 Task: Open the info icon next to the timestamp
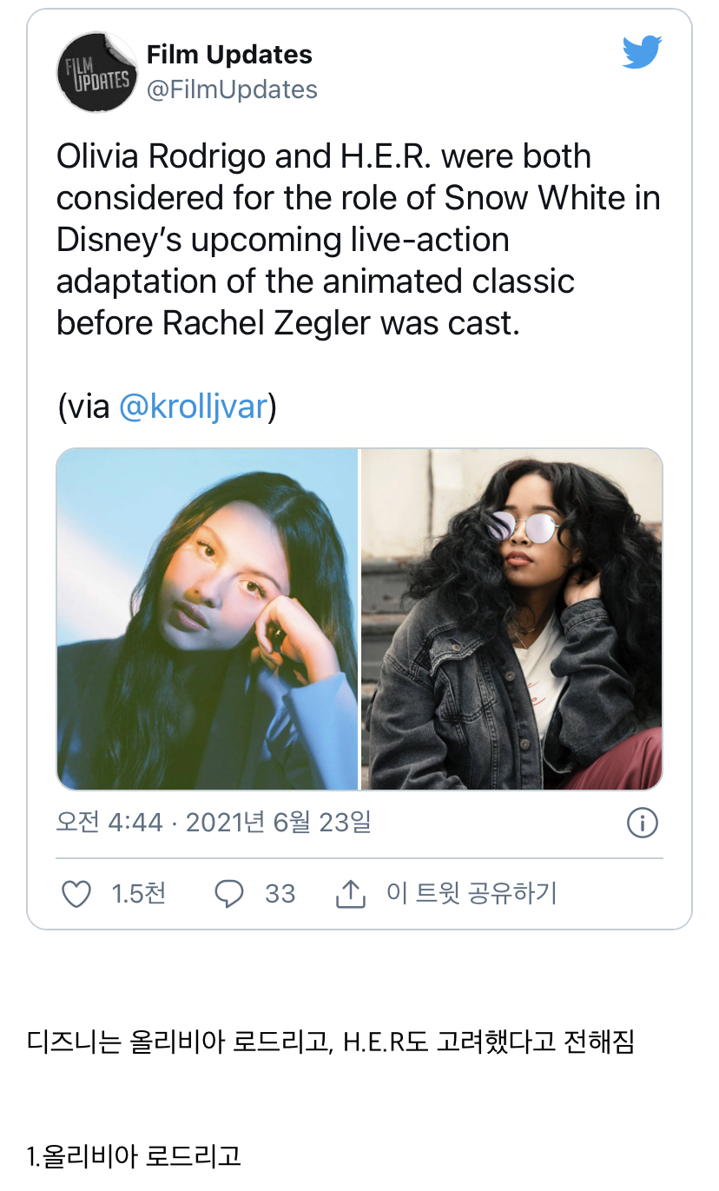[x=642, y=822]
